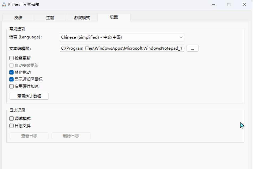This screenshot has height=169, width=253.
Task: Click the language dropdown chevron arrow
Action: pos(181,37)
